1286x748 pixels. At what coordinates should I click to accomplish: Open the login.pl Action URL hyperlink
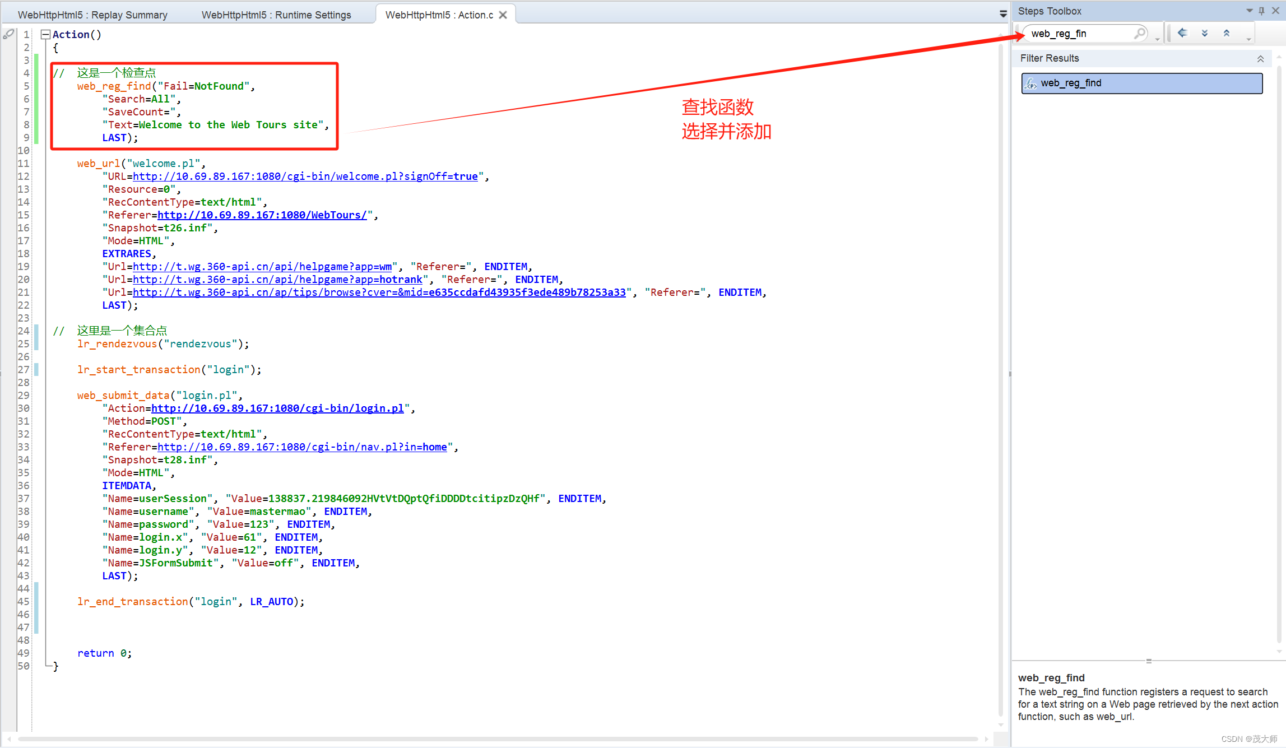pos(277,408)
